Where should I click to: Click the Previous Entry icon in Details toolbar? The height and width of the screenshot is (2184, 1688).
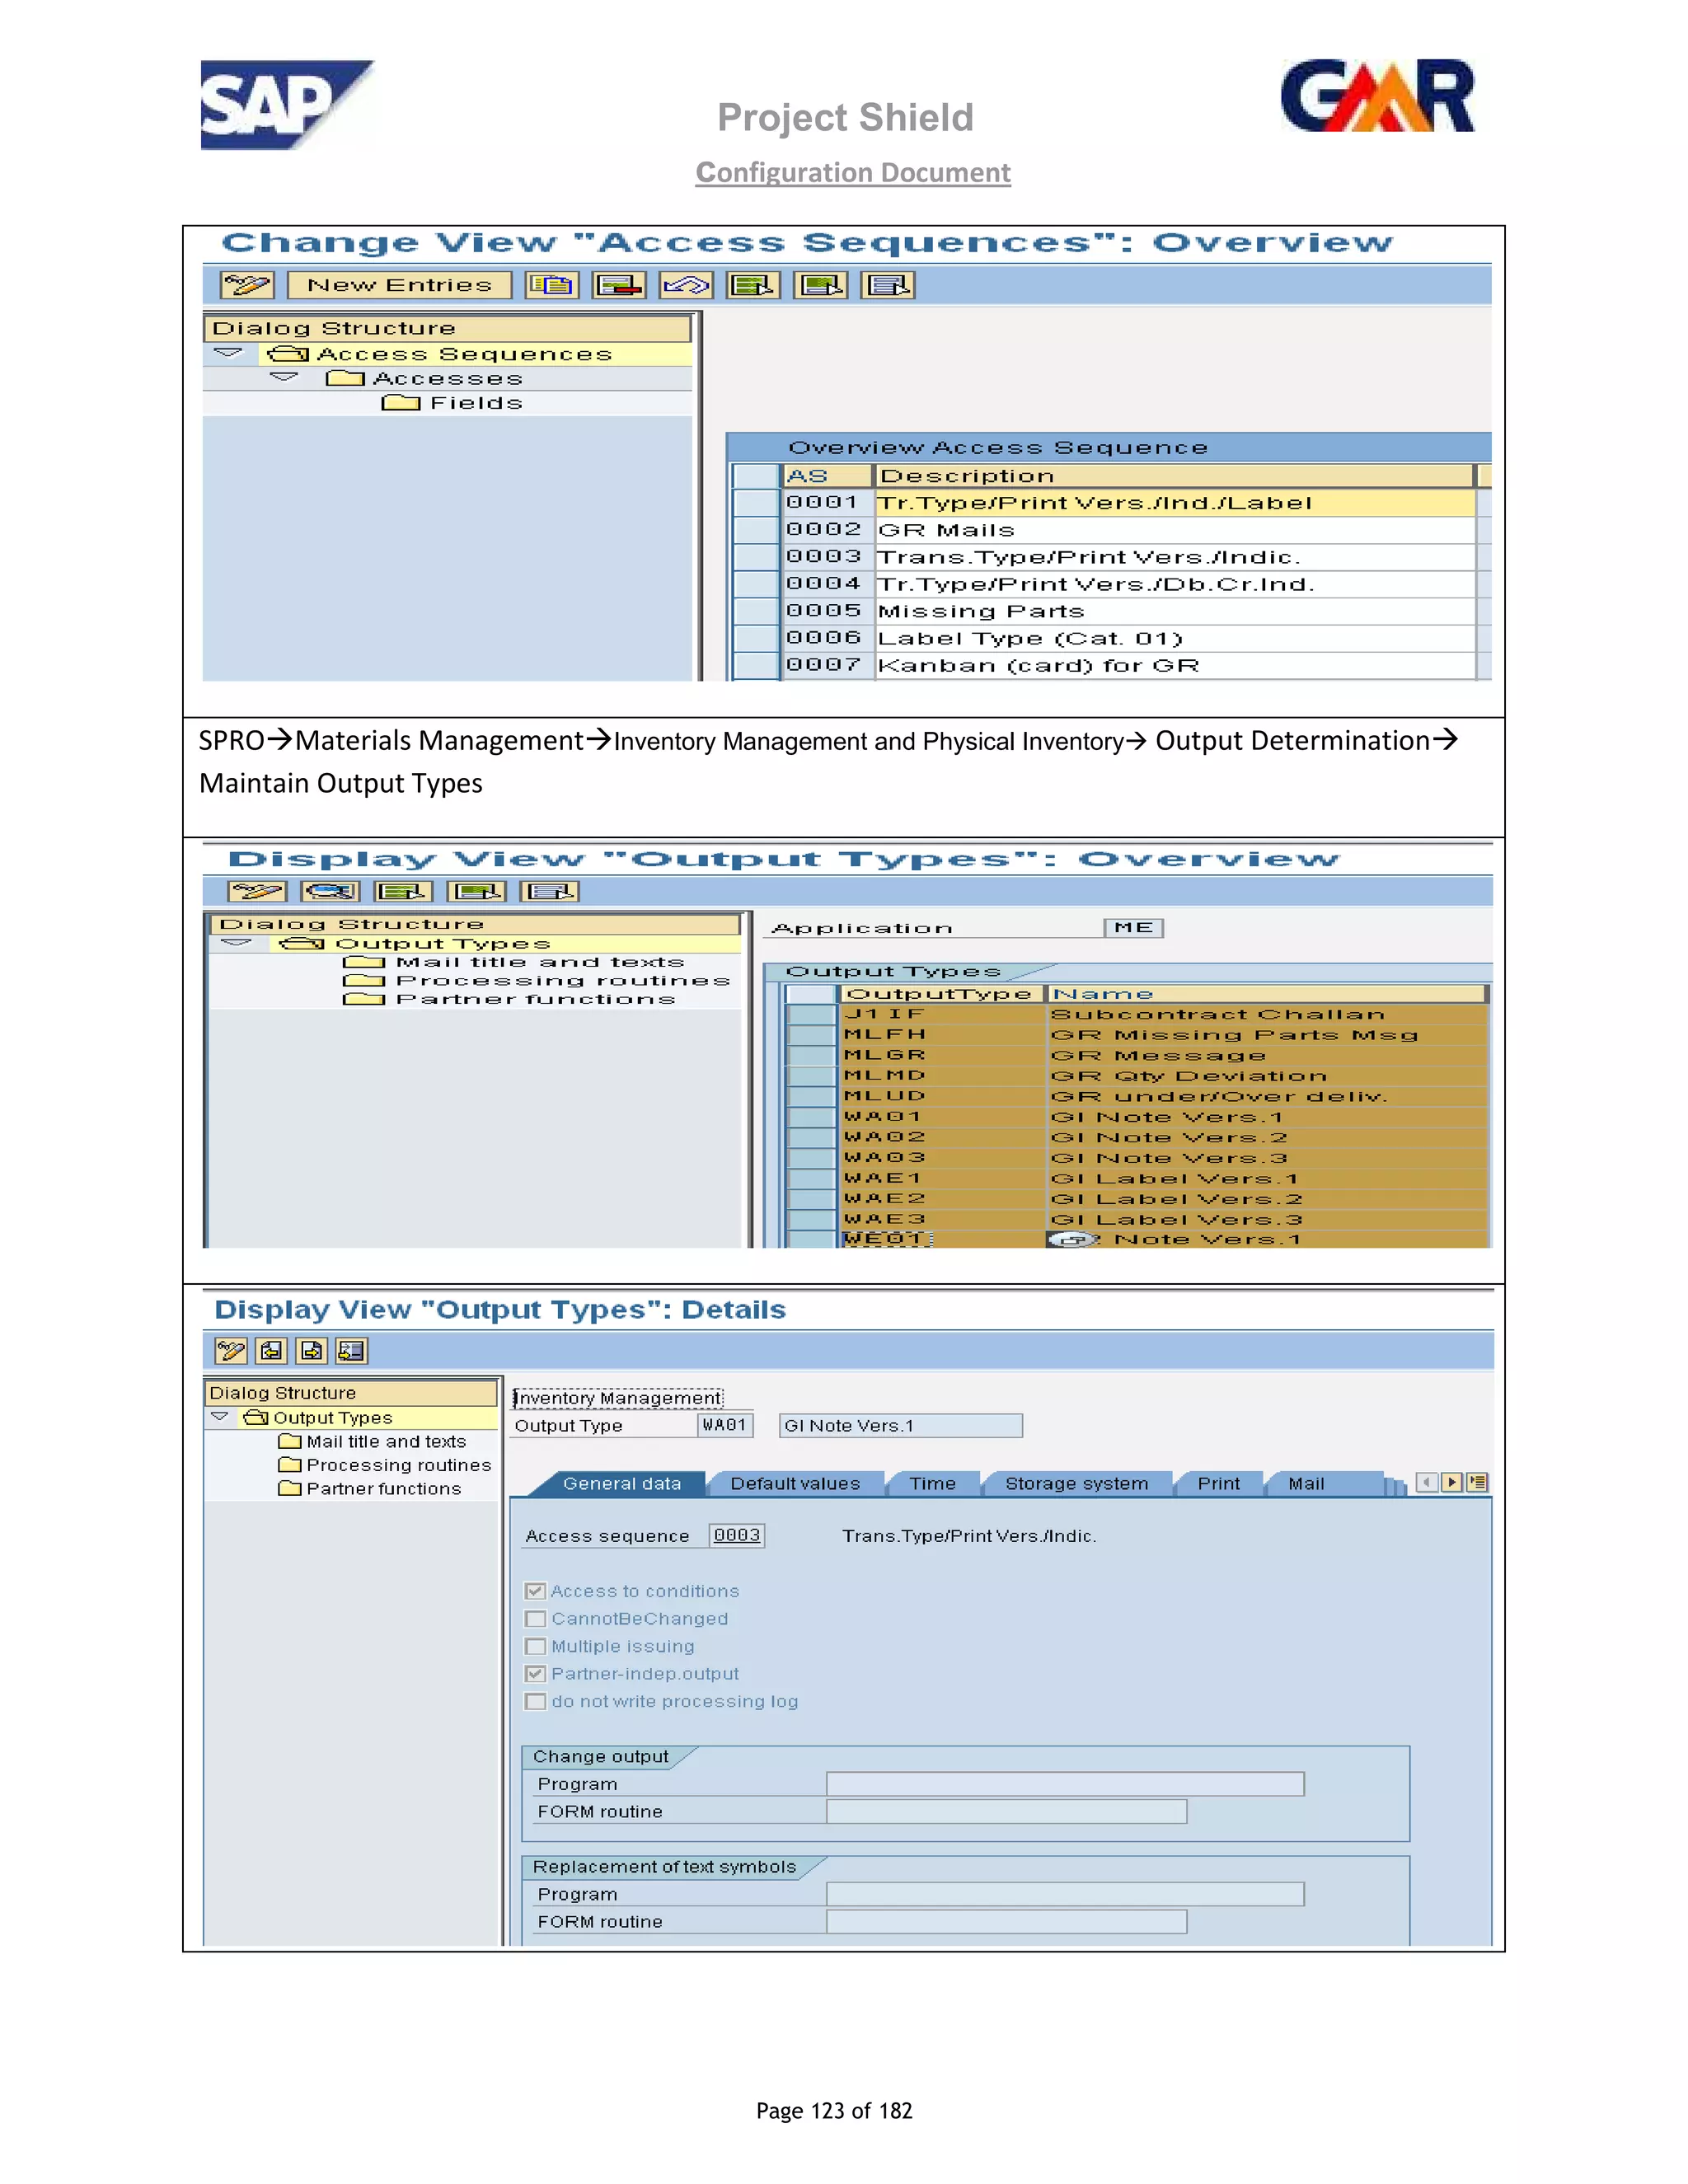click(x=271, y=1351)
